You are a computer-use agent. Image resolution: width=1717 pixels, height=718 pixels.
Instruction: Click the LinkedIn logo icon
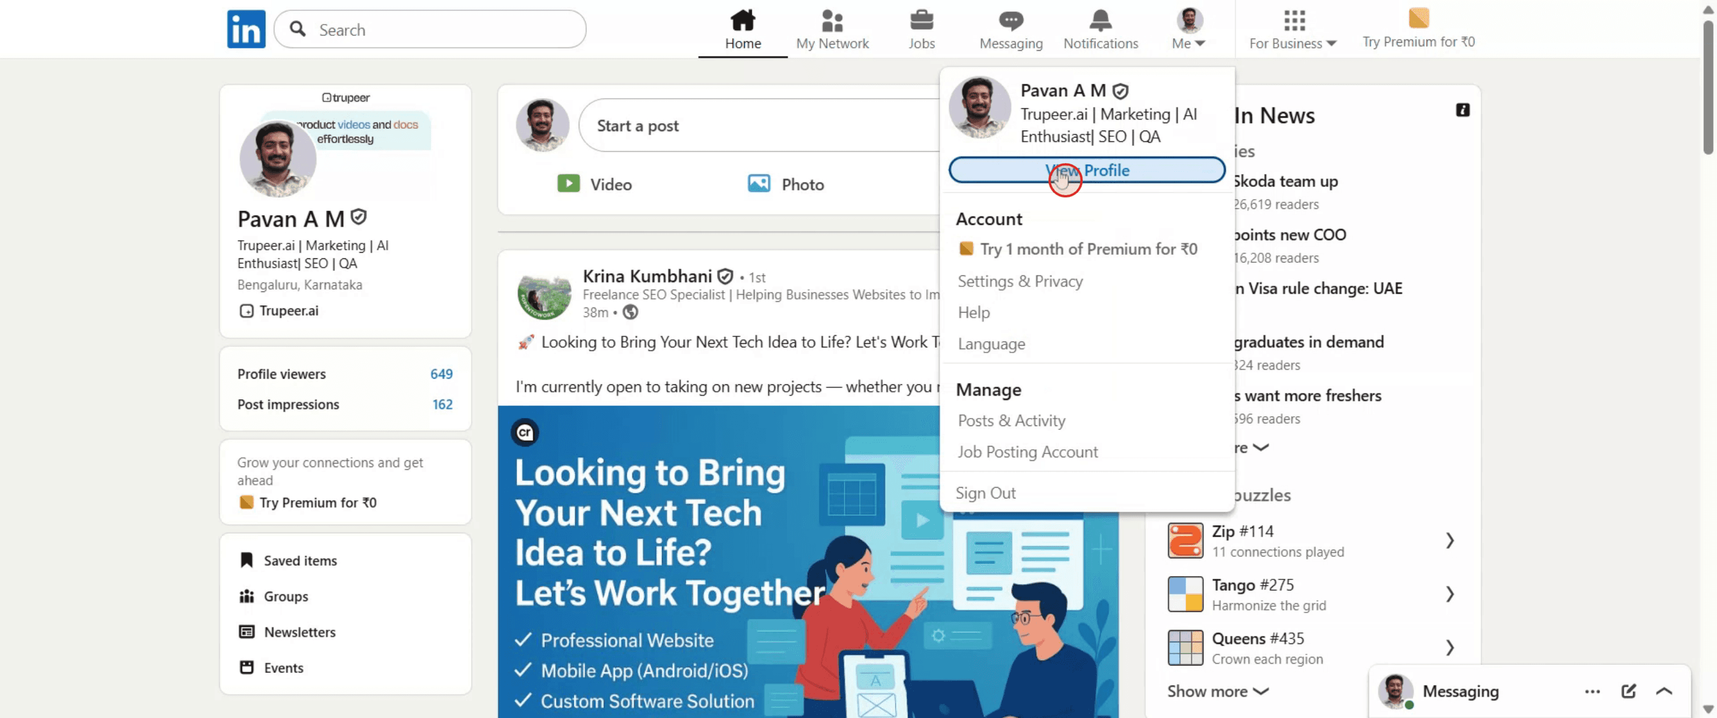pos(246,29)
